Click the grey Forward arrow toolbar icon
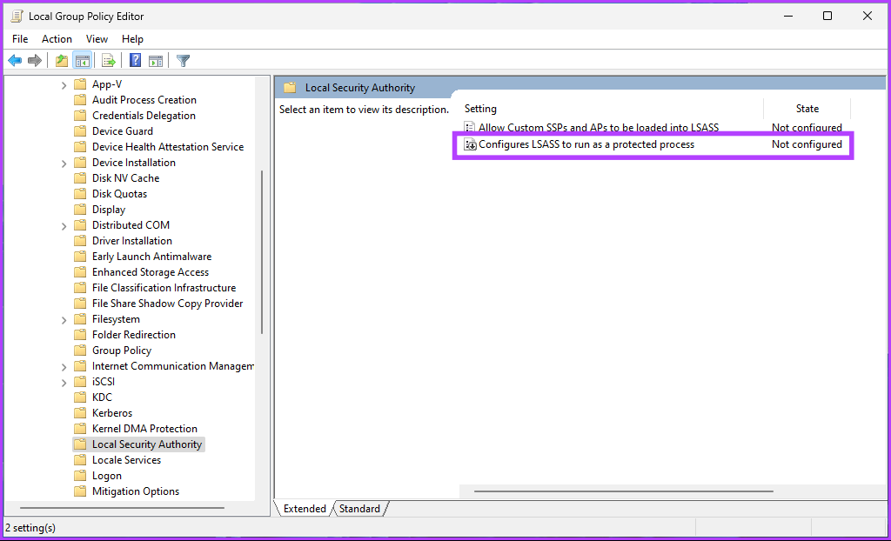This screenshot has width=891, height=541. (35, 60)
